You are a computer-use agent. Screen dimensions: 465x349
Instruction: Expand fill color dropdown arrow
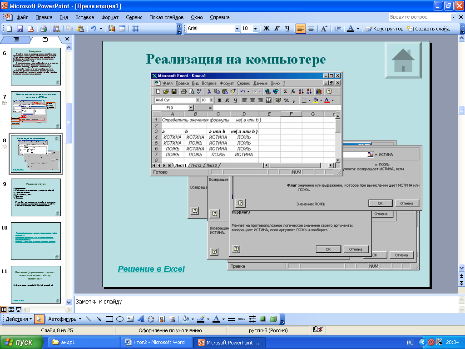(193, 319)
